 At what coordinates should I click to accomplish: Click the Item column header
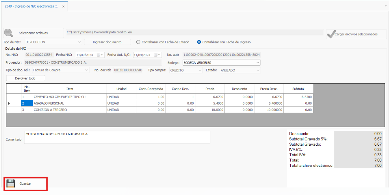70,89
